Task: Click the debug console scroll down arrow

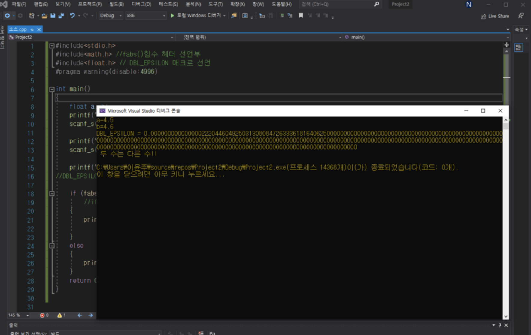Action: tap(506, 316)
